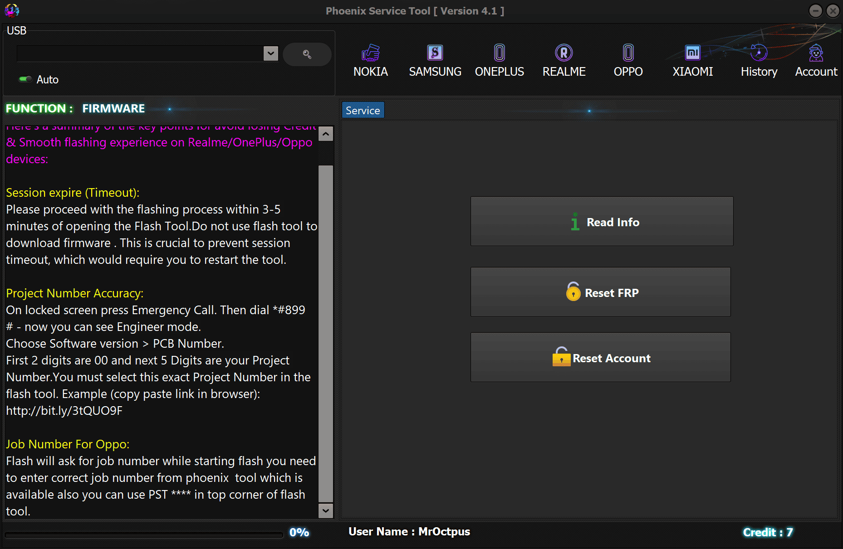Open the Account page
Screen dimensions: 843x549
816,61
